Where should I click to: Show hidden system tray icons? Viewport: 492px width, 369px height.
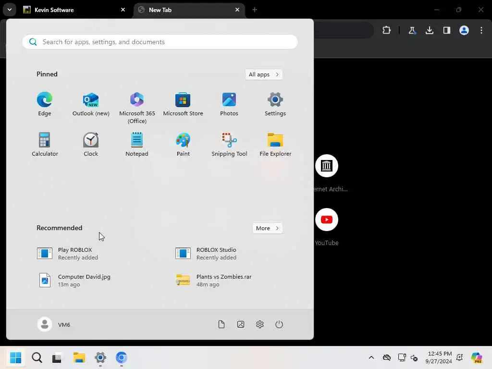click(x=371, y=357)
